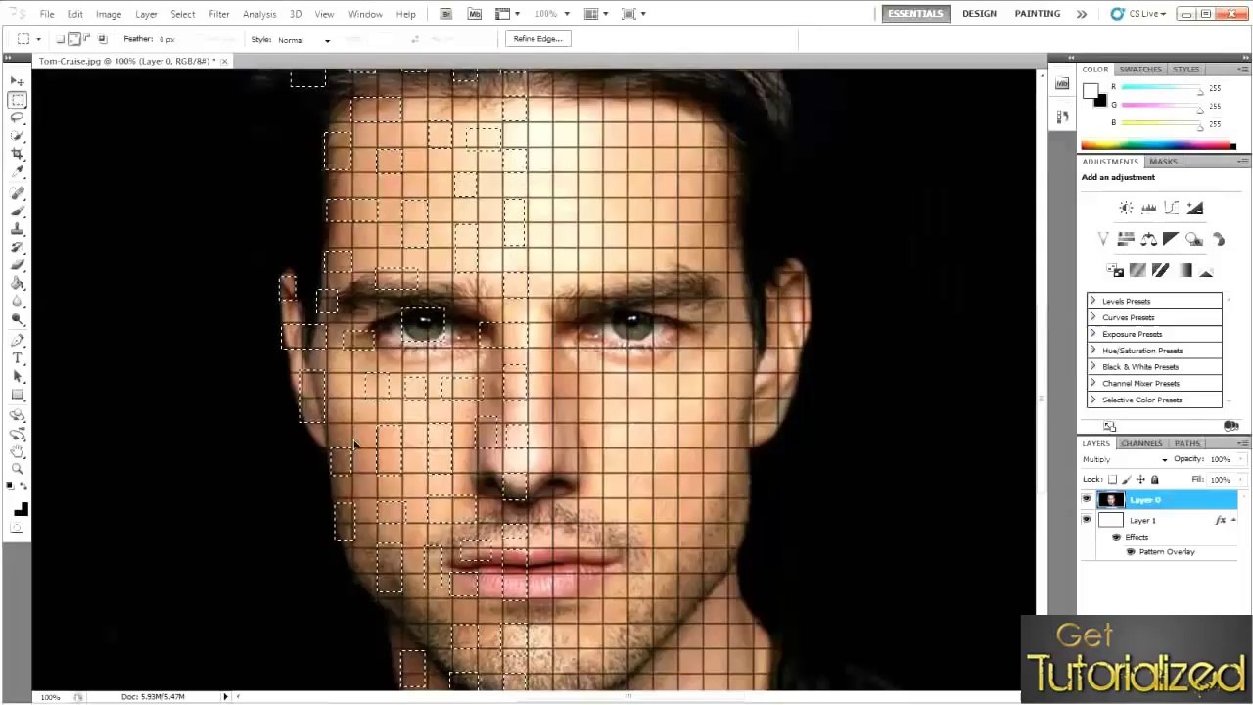
Task: Select the Hand tool
Action: (x=18, y=451)
